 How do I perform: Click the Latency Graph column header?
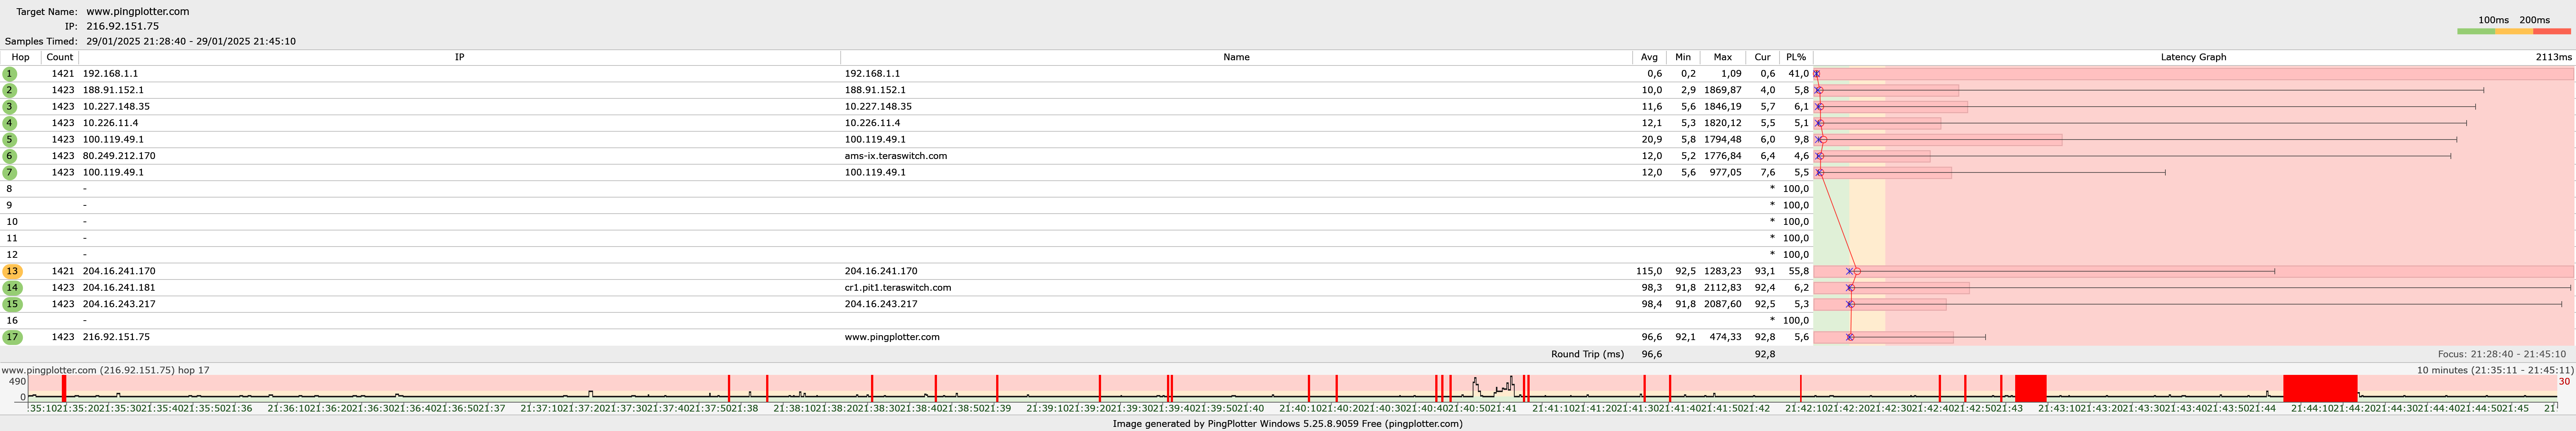click(x=2193, y=57)
